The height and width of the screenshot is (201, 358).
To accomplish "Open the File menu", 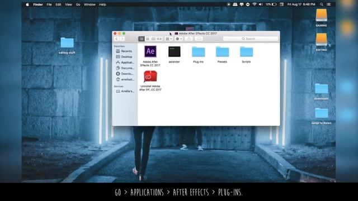I will [x=49, y=4].
